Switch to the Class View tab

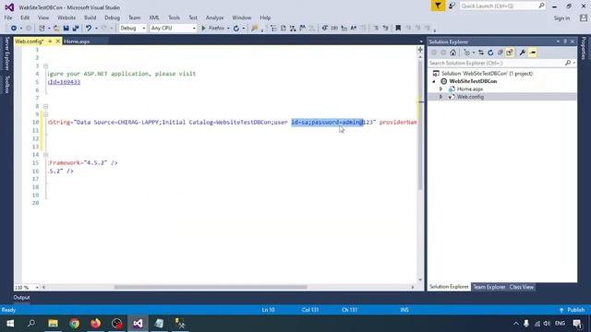coord(521,287)
